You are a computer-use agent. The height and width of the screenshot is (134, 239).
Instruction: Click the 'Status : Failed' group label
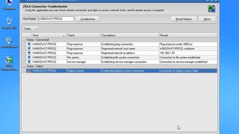pos(35,66)
